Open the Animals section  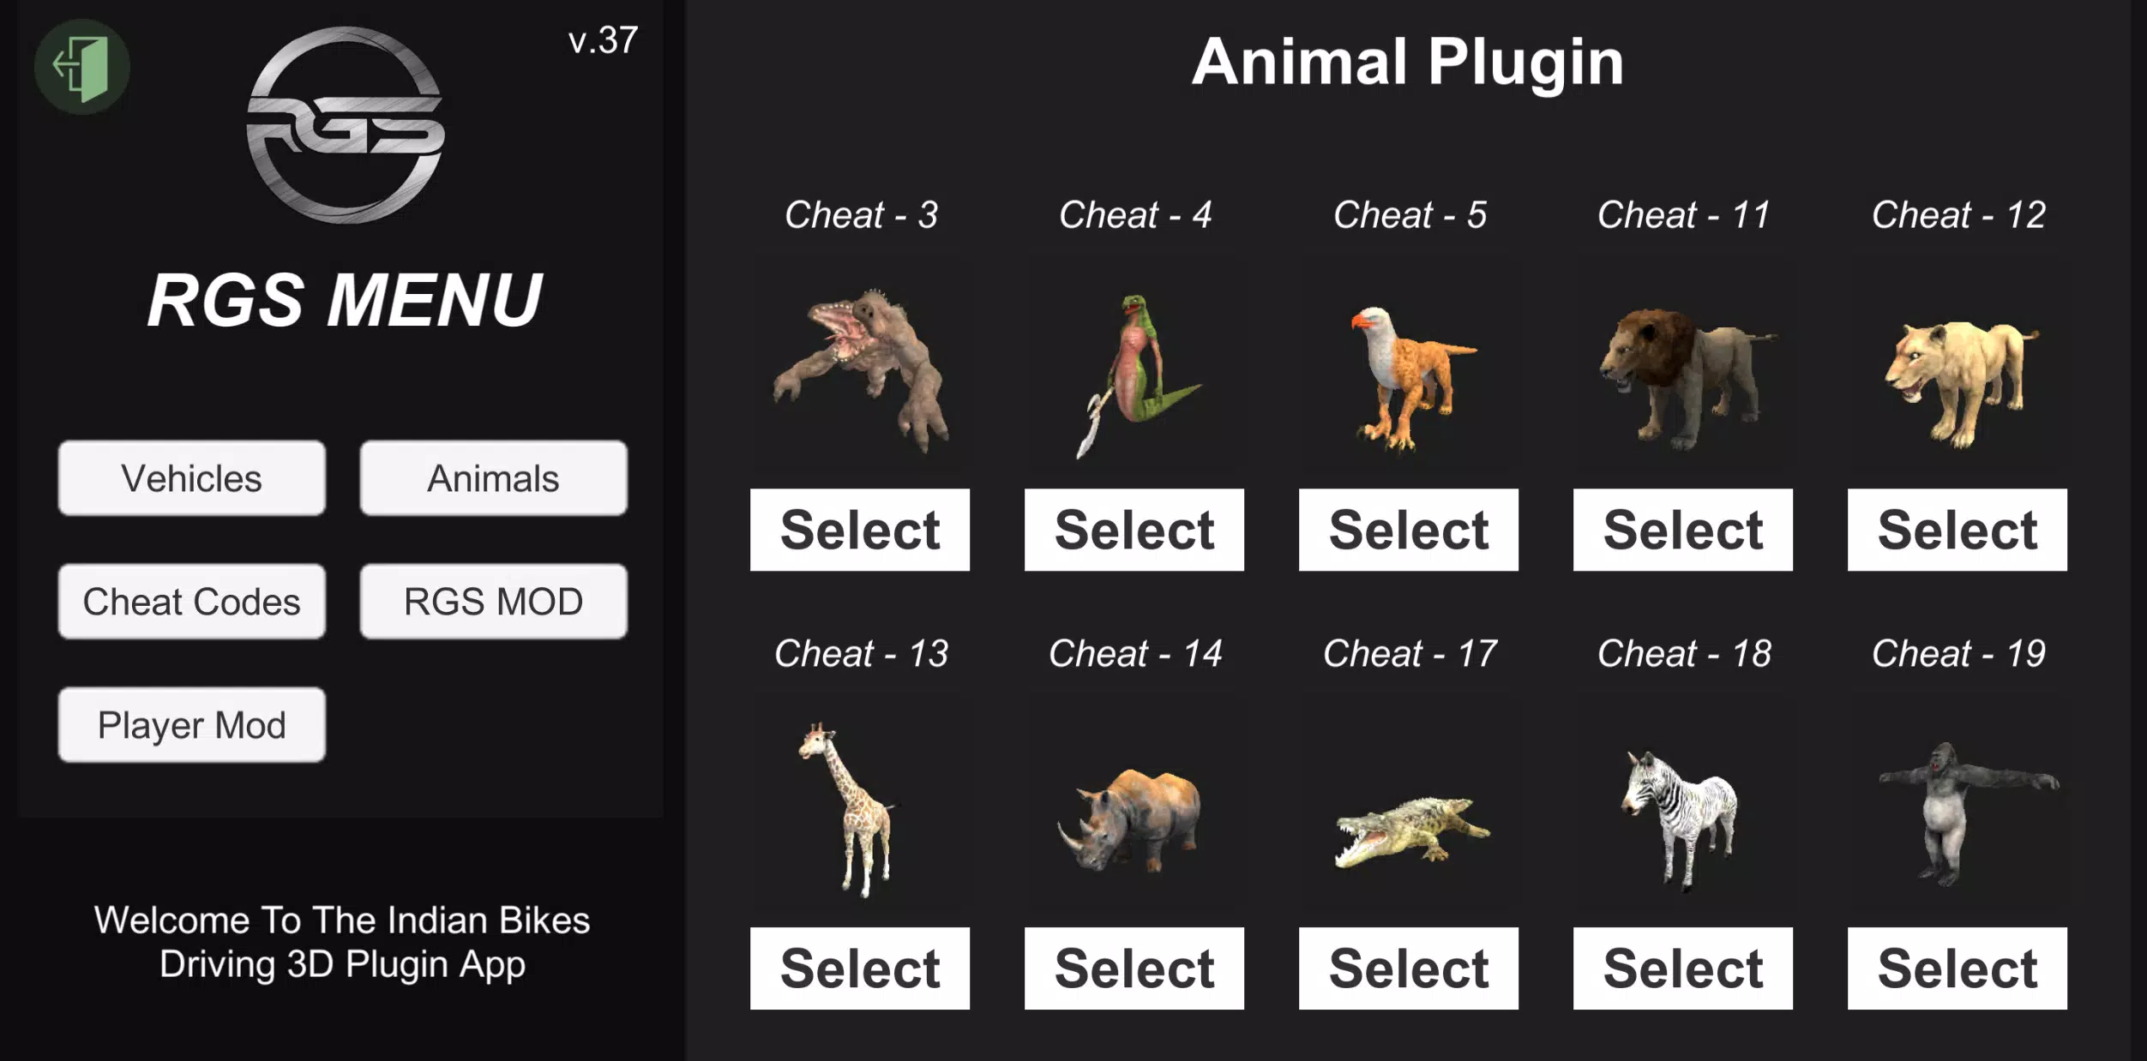(x=493, y=477)
